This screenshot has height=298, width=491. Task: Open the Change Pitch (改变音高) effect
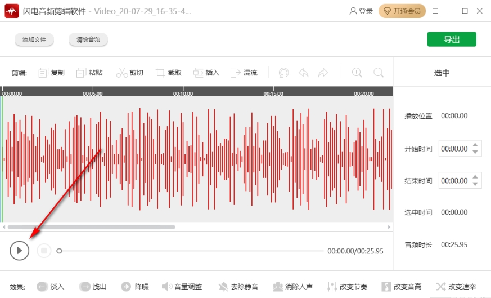click(401, 286)
